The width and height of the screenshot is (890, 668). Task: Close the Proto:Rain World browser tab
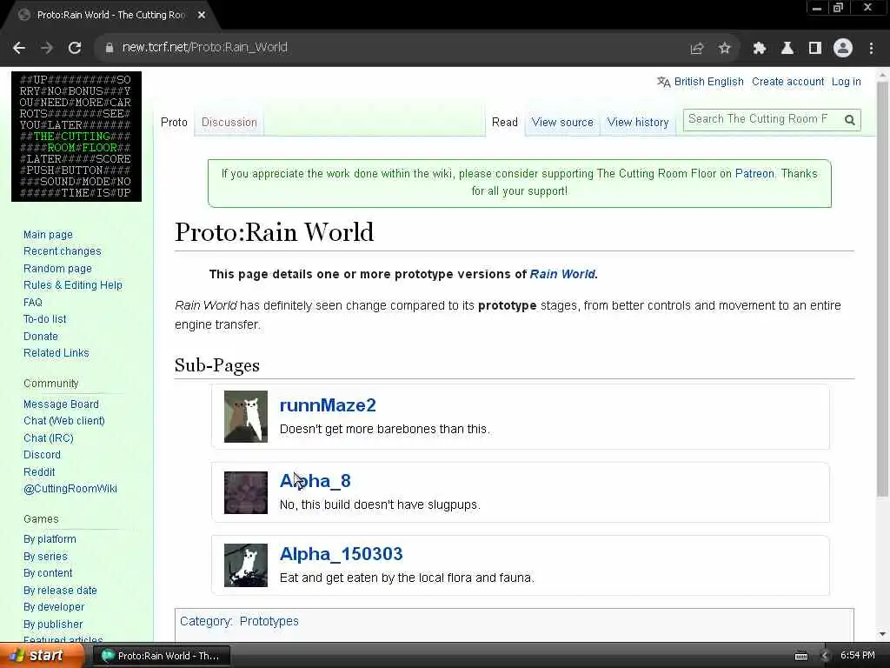[x=202, y=15]
